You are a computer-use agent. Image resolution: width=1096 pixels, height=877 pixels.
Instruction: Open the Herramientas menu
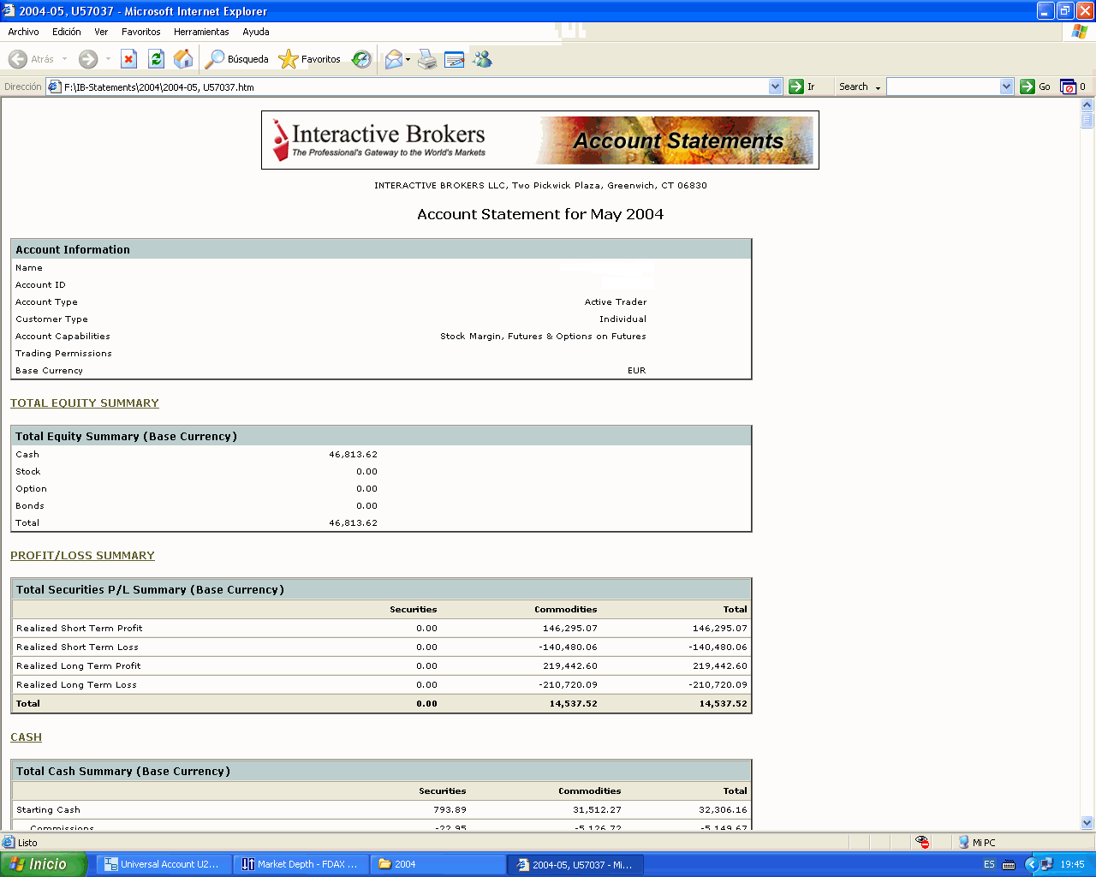[201, 32]
